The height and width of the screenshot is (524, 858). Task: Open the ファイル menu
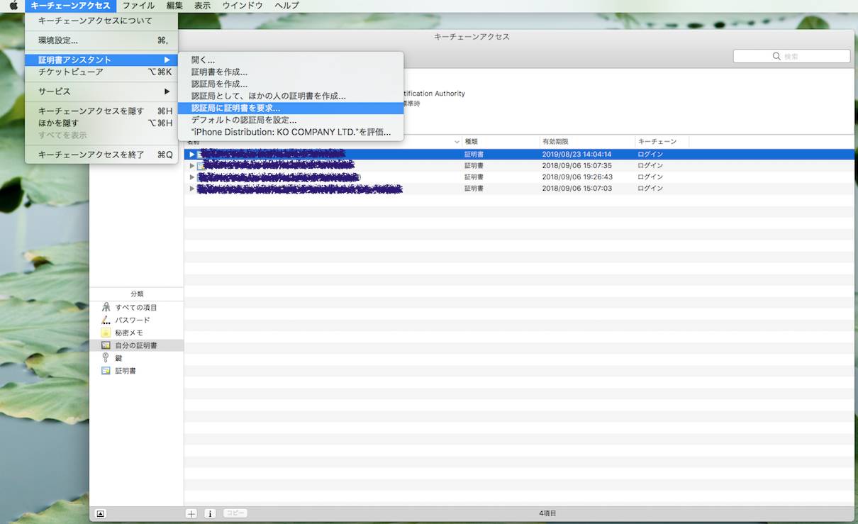pyautogui.click(x=138, y=6)
